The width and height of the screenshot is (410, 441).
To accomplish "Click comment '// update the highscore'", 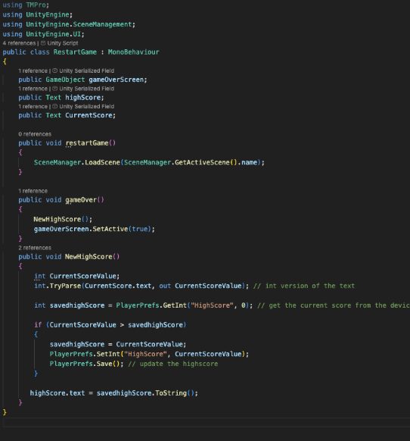I will 173,364.
